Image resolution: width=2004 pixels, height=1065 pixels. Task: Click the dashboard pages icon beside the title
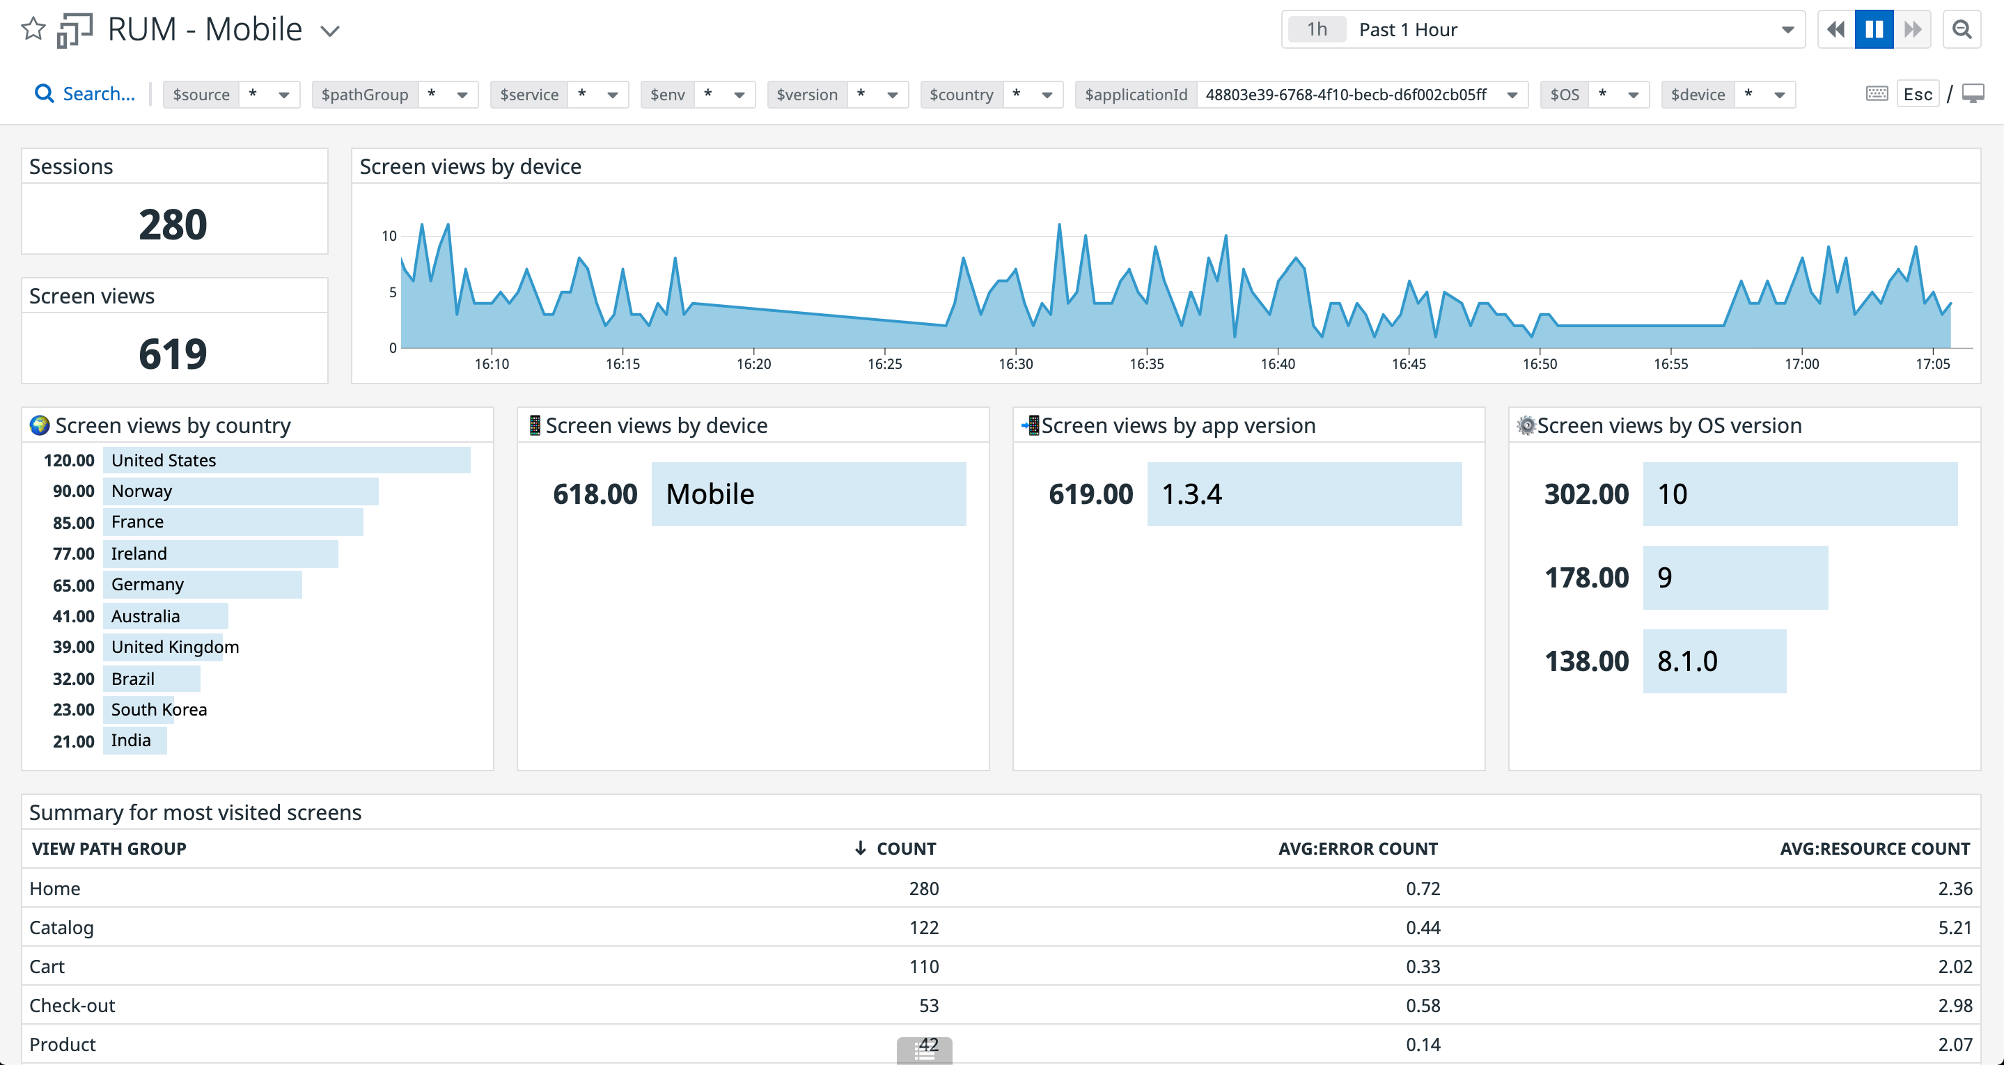tap(74, 29)
